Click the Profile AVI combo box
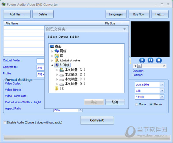Screen dimensions: 173x143 pyautogui.click(x=40, y=74)
